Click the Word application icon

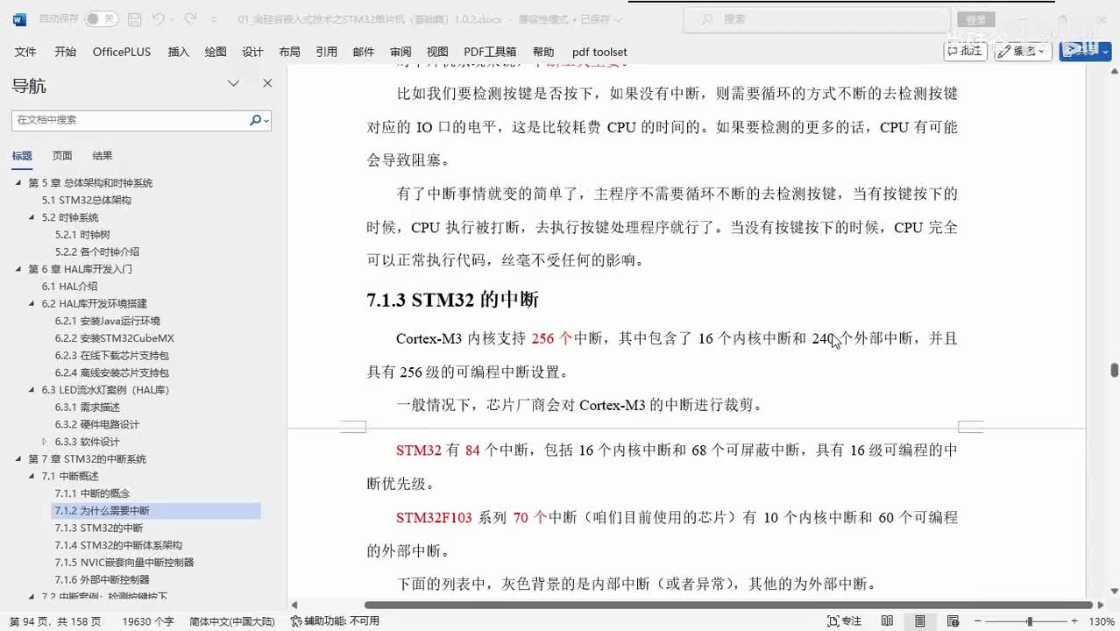19,19
